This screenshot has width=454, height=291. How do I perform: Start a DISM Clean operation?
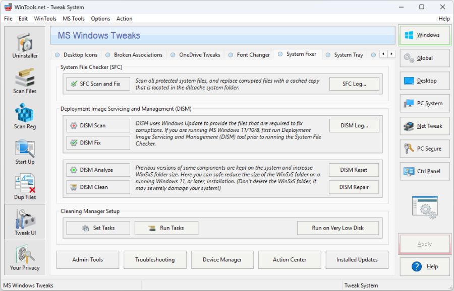pos(97,187)
